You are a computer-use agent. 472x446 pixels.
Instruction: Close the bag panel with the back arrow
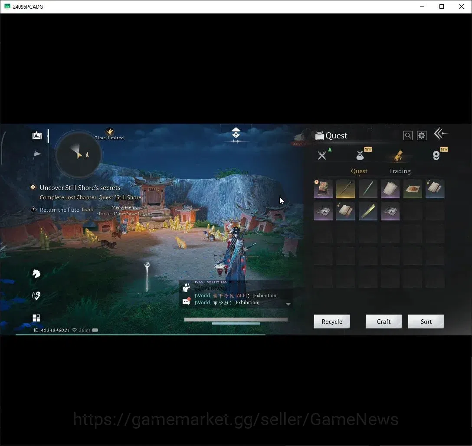pos(441,133)
